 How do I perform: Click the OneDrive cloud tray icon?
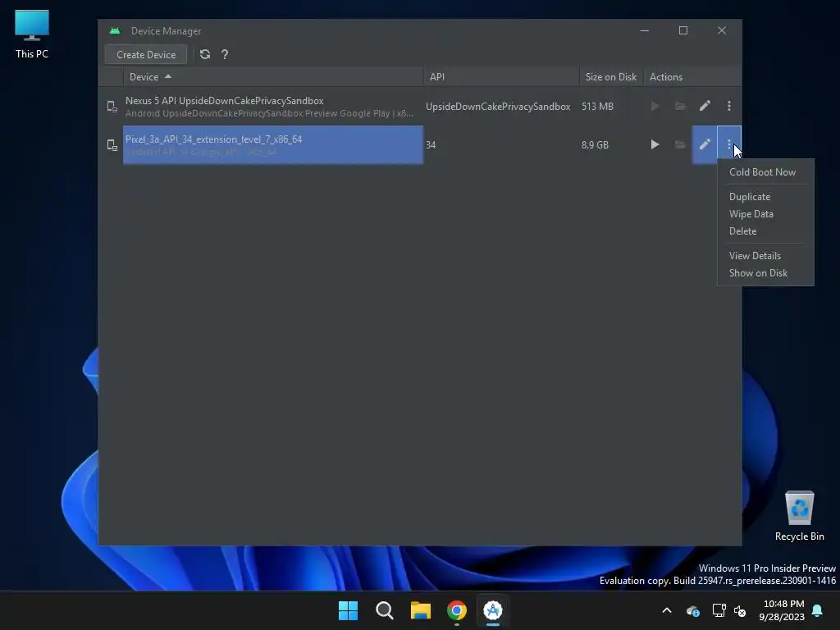click(x=692, y=610)
